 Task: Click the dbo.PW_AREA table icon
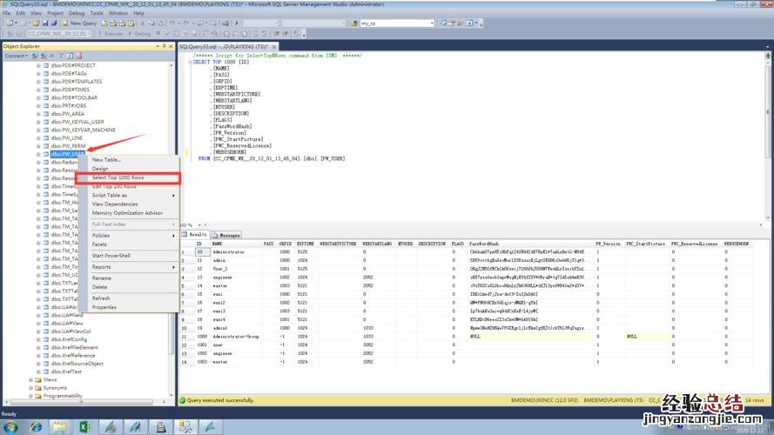coord(45,113)
